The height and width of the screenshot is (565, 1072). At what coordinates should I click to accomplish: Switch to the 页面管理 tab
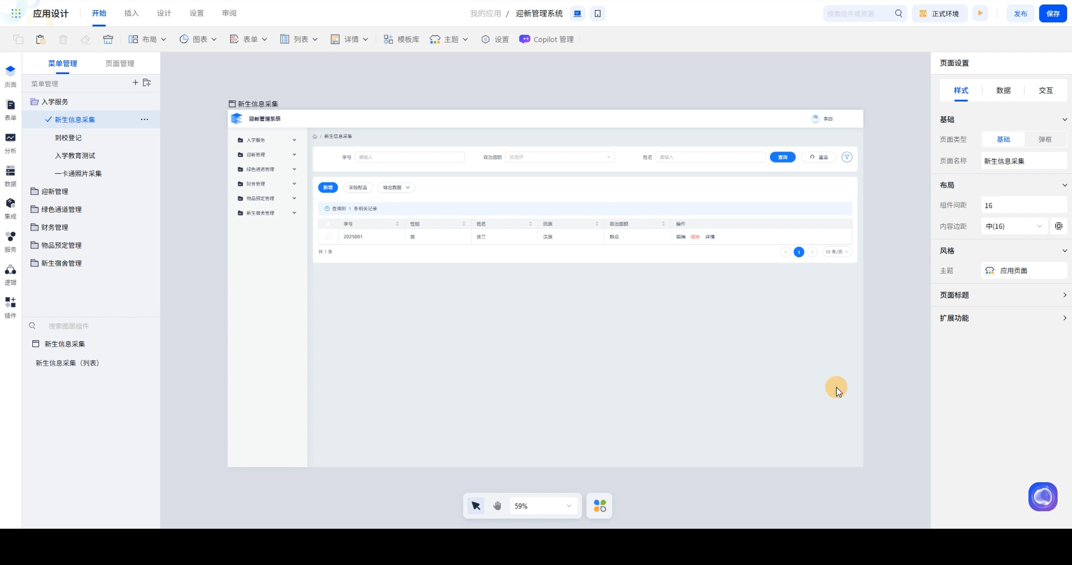point(119,64)
